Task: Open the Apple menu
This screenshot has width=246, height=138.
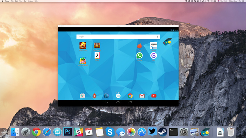Action: tap(2, 1)
